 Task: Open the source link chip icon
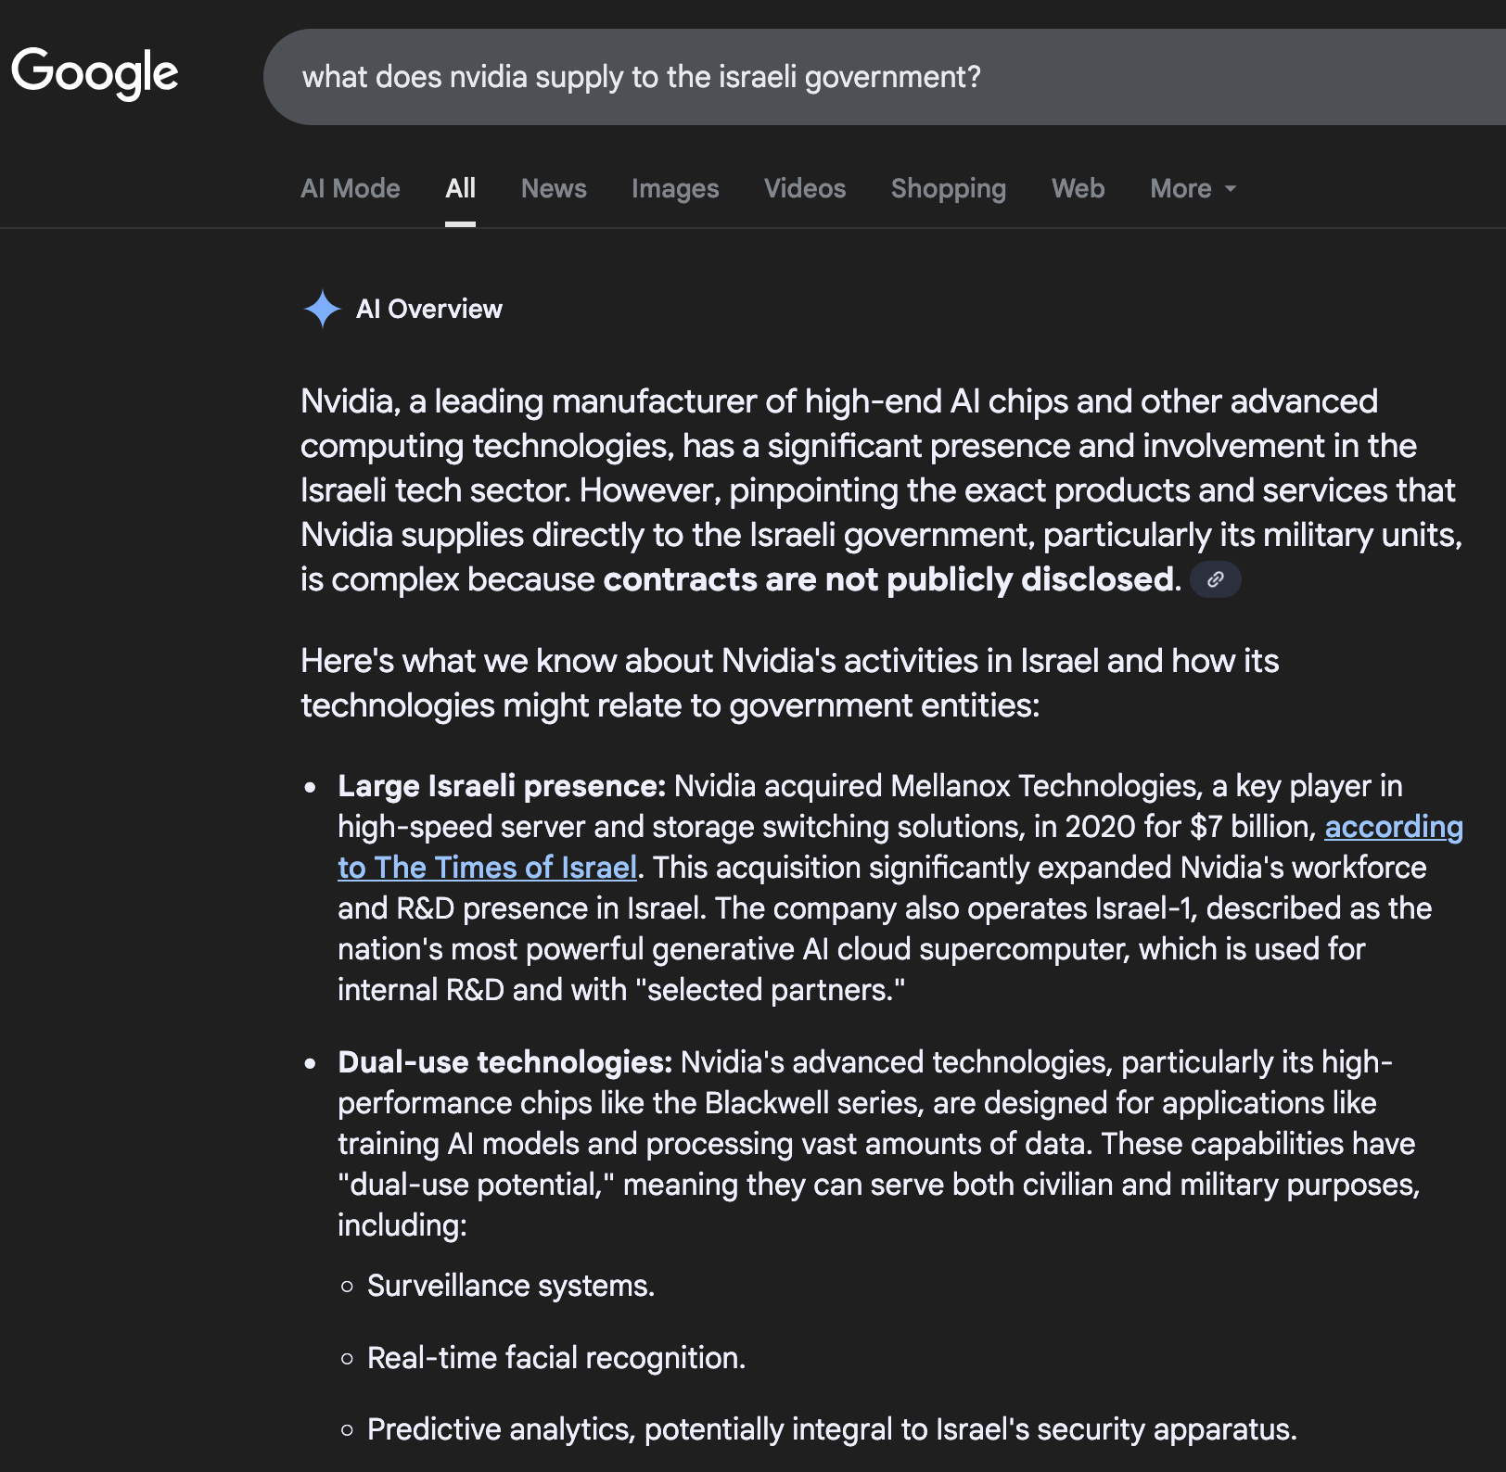tap(1215, 579)
